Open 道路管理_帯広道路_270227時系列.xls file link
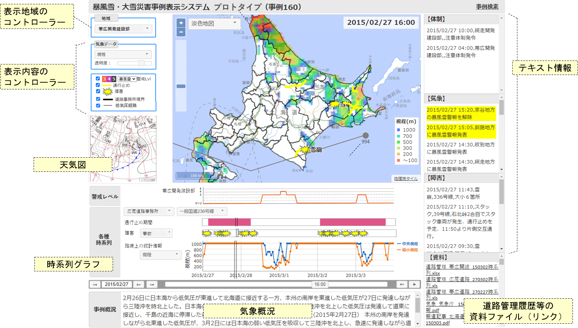 pyautogui.click(x=462, y=295)
